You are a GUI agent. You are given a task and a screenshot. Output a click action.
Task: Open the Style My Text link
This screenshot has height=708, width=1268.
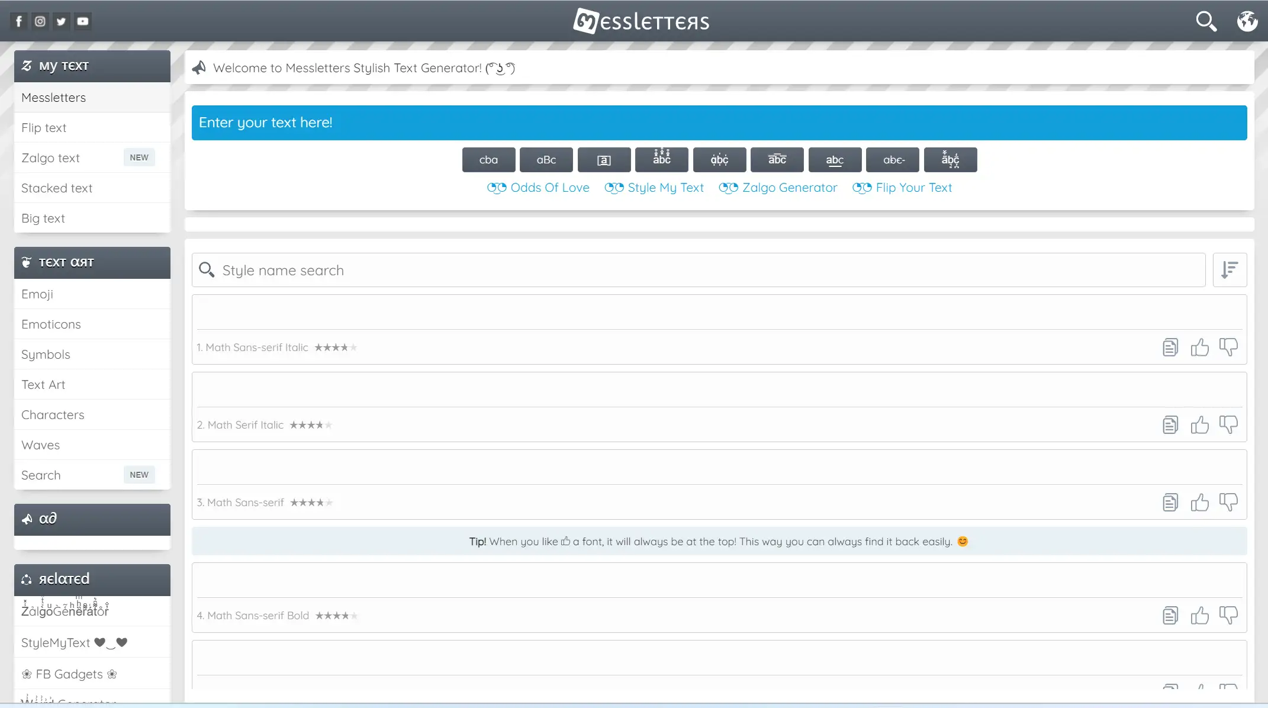pyautogui.click(x=654, y=188)
